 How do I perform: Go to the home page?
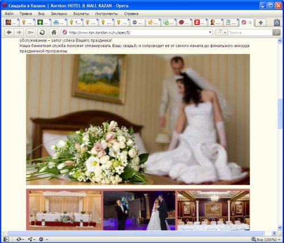(x=54, y=32)
